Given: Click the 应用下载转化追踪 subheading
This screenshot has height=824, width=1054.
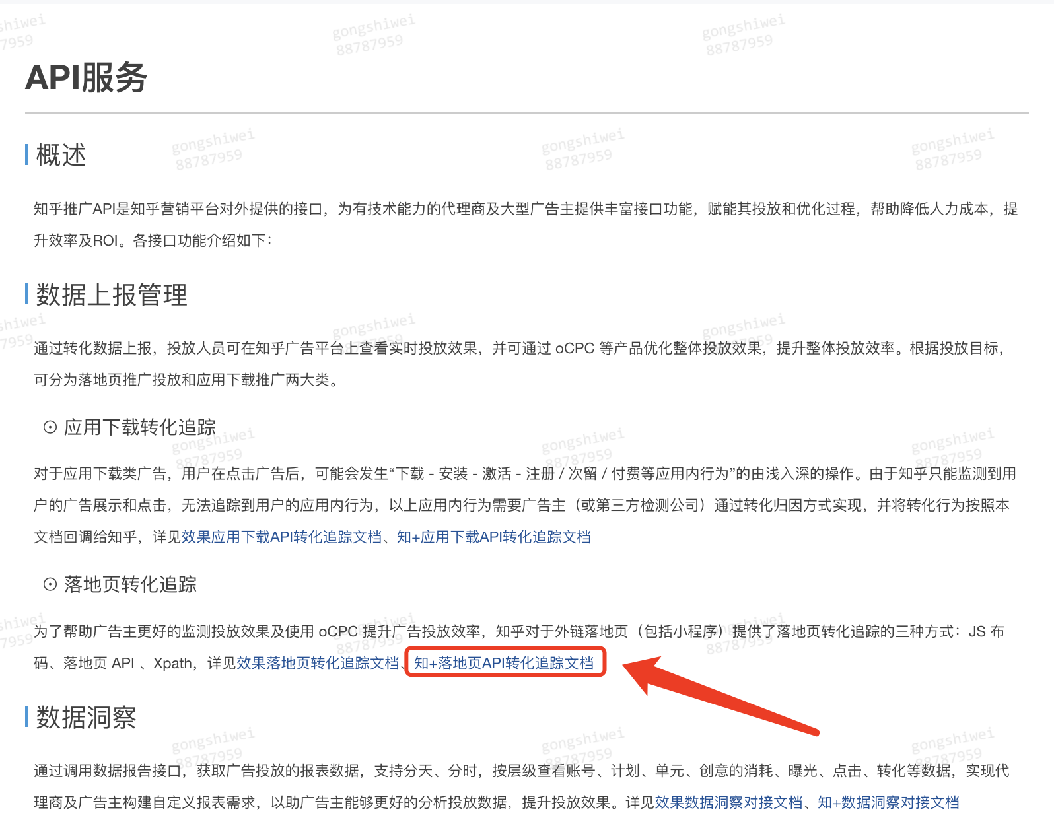Looking at the screenshot, I should pos(140,427).
